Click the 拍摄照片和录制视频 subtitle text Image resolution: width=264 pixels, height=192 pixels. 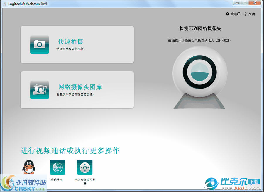(x=71, y=49)
